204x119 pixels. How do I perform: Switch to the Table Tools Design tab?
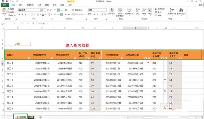coord(70,5)
